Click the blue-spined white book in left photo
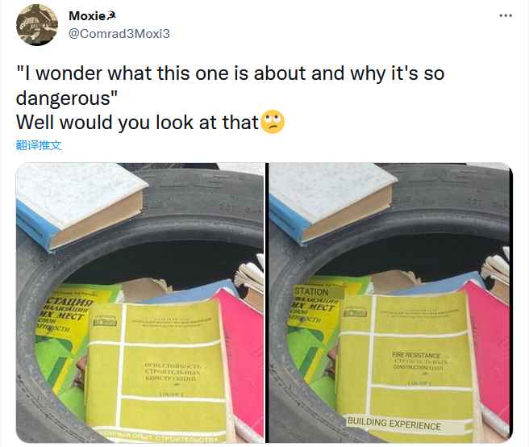This screenshot has height=447, width=529. pos(80,205)
